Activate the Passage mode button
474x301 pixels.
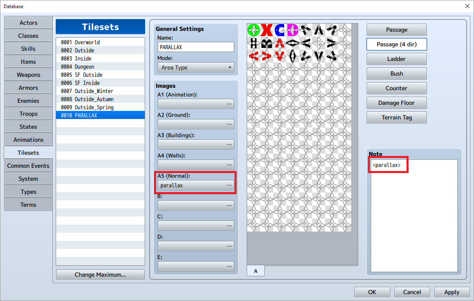tap(397, 30)
